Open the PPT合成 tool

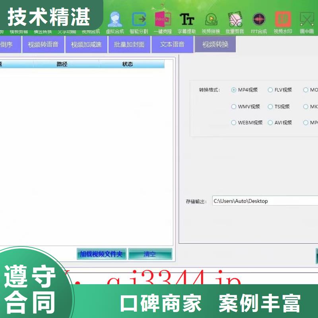click(x=259, y=23)
